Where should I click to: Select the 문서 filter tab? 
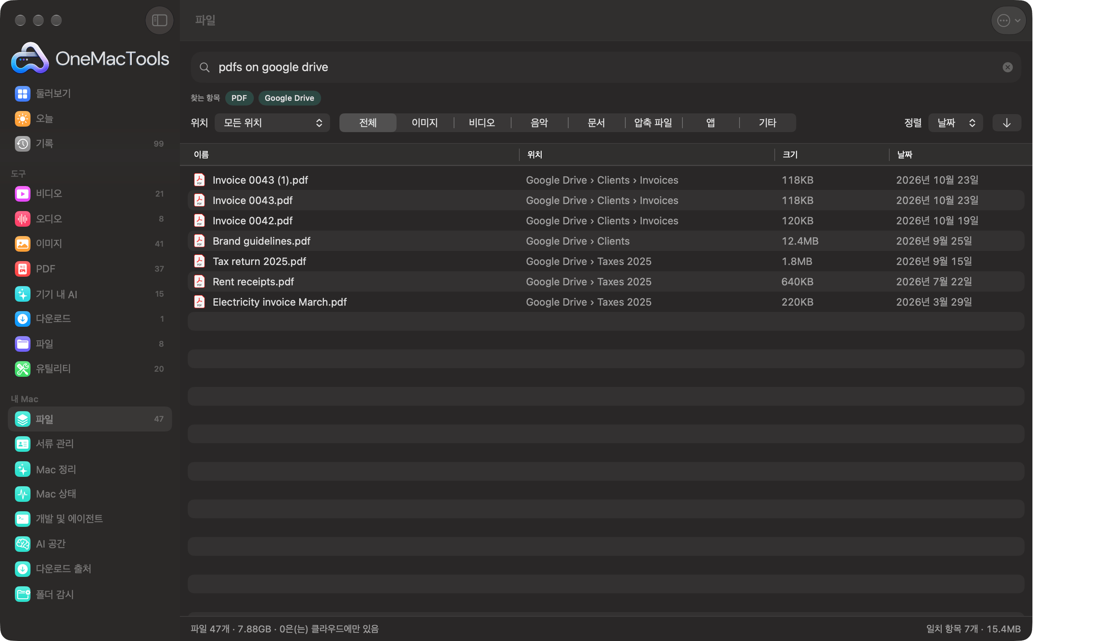click(x=596, y=123)
